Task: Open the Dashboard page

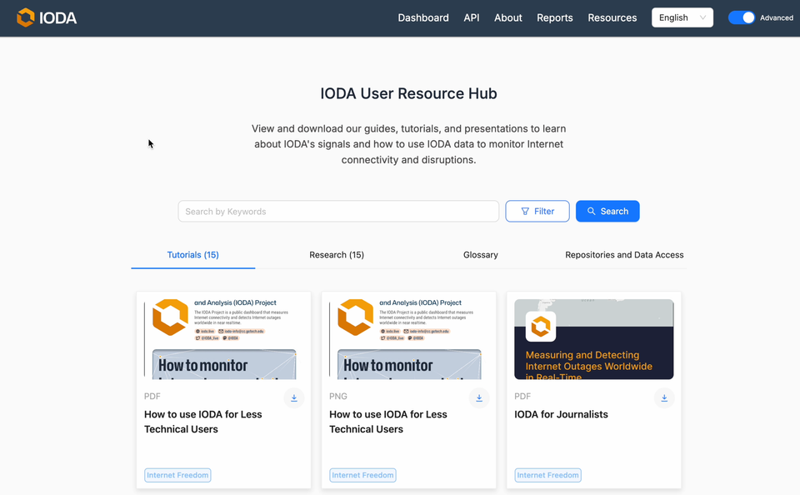Action: 423,17
